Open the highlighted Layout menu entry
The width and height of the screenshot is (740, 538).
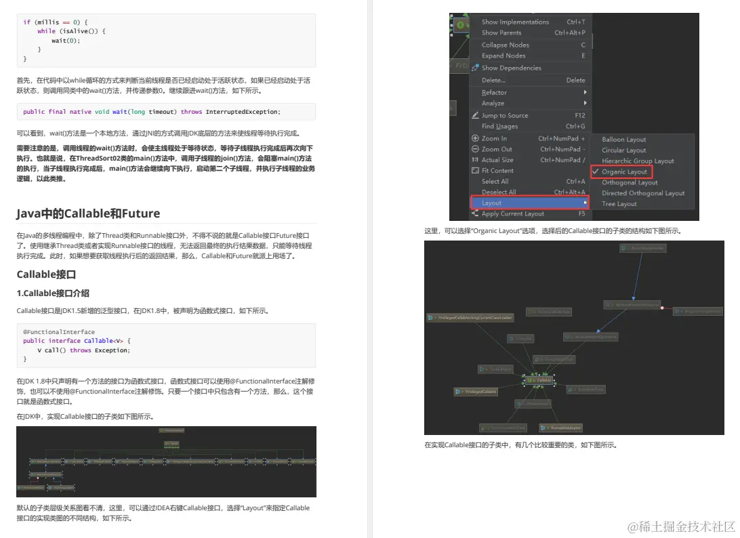(529, 203)
